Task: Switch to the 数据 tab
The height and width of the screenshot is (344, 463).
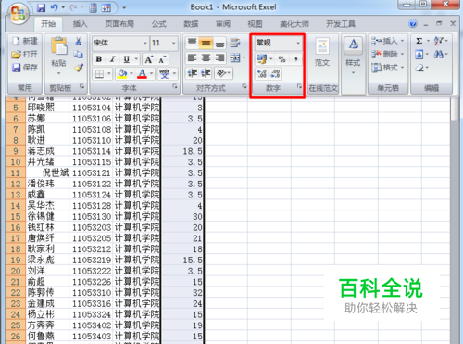Action: pos(191,24)
